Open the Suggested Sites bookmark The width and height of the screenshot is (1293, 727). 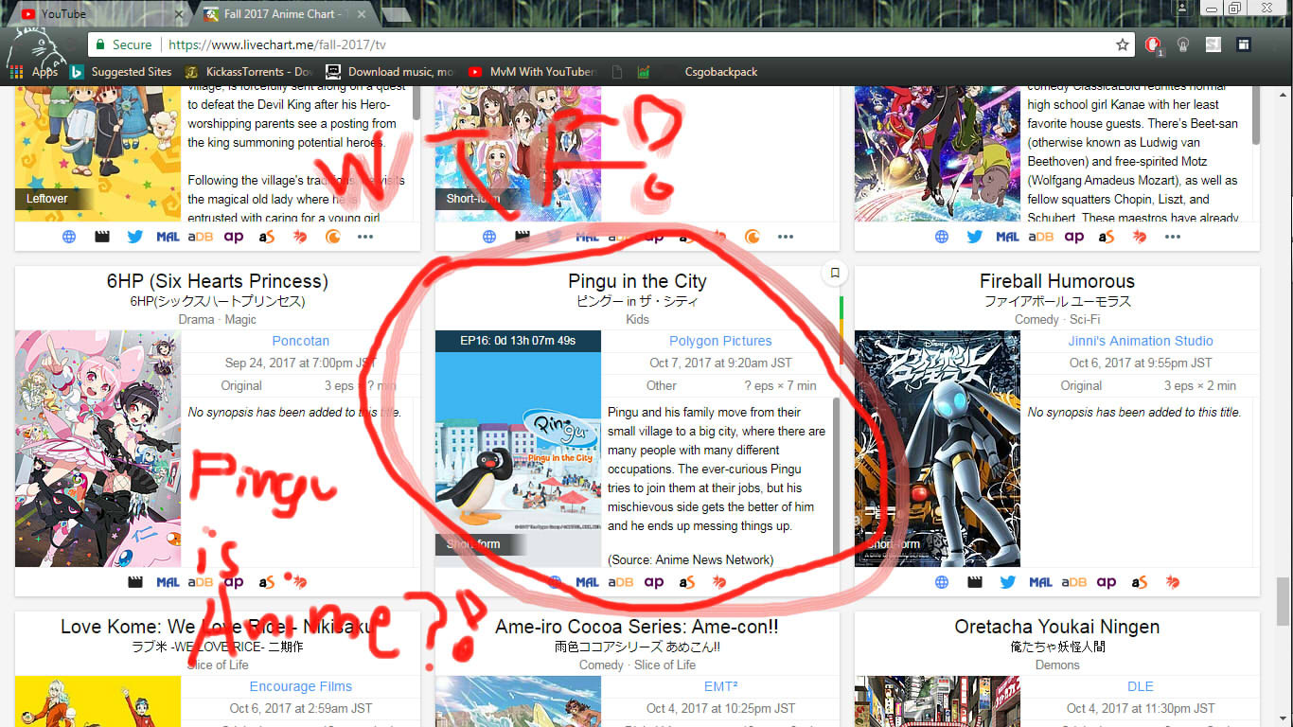(x=121, y=72)
